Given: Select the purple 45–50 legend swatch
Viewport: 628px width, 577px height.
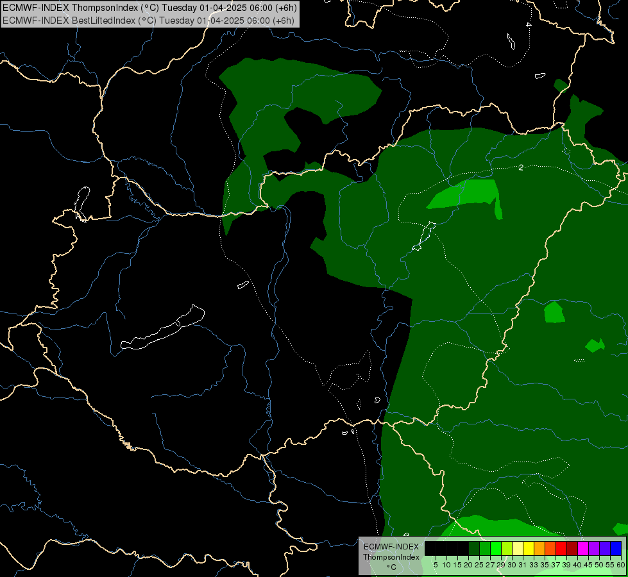Looking at the screenshot, I should (x=594, y=548).
